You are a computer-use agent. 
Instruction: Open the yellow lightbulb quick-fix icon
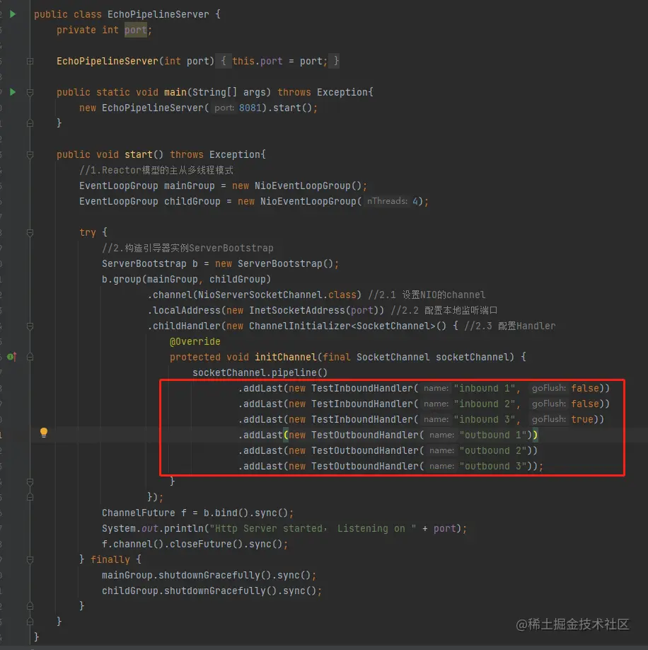click(x=43, y=433)
